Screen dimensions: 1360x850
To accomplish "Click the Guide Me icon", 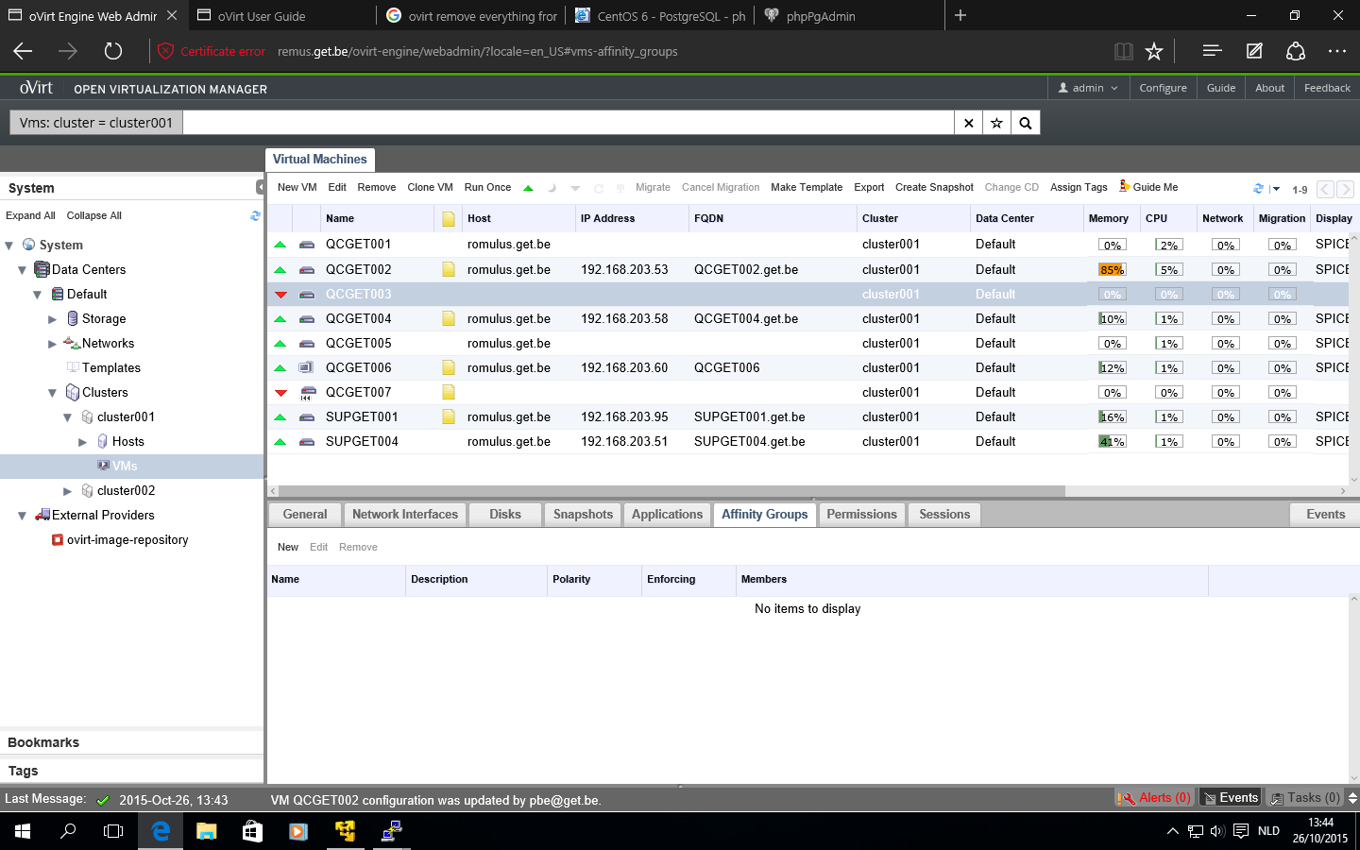I will point(1124,186).
